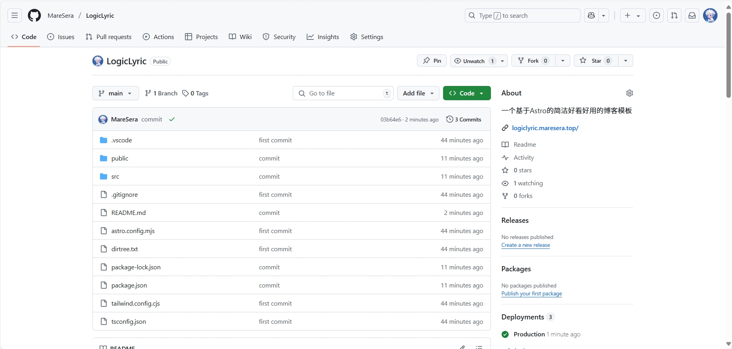Click the Type / to search box
This screenshot has height=349, width=732.
pyautogui.click(x=523, y=15)
